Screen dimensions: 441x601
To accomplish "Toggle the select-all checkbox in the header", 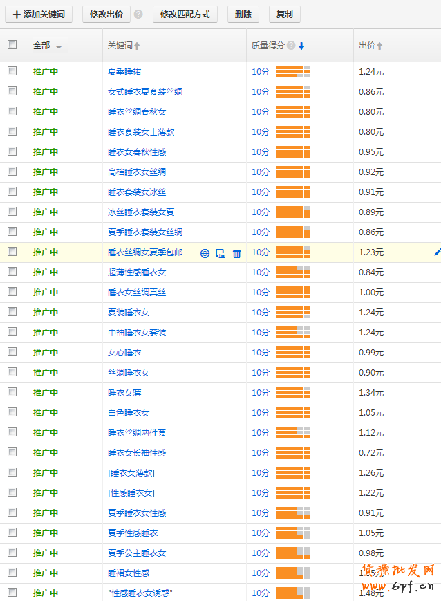I will (x=12, y=45).
